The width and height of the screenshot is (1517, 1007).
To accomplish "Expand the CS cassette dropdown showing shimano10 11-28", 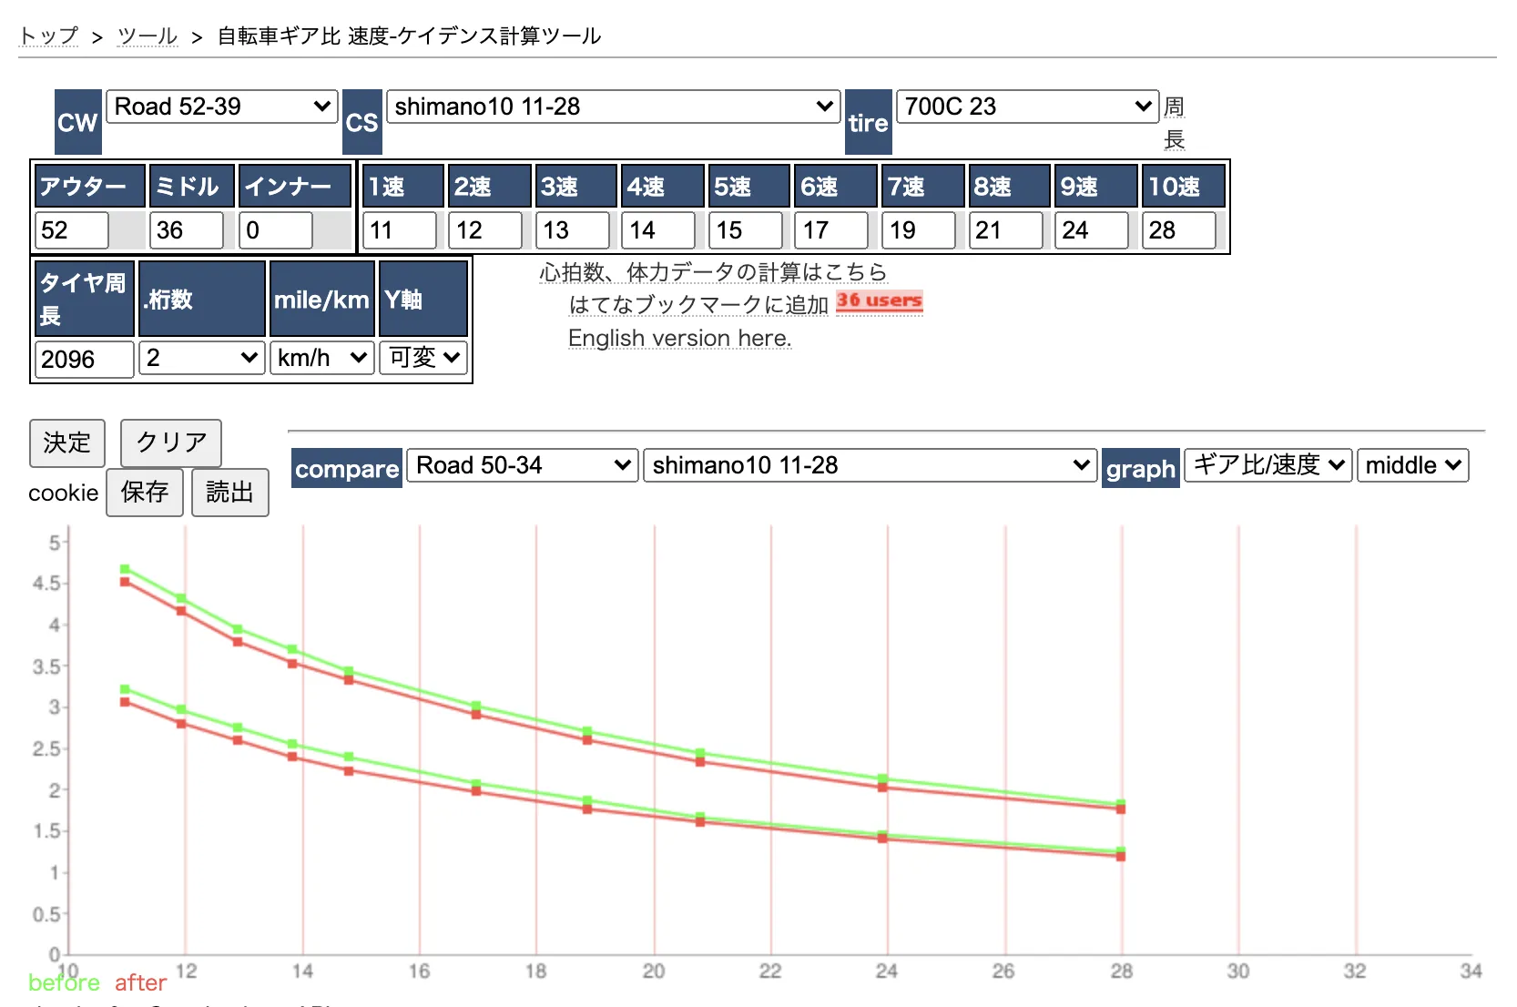I will (x=612, y=107).
